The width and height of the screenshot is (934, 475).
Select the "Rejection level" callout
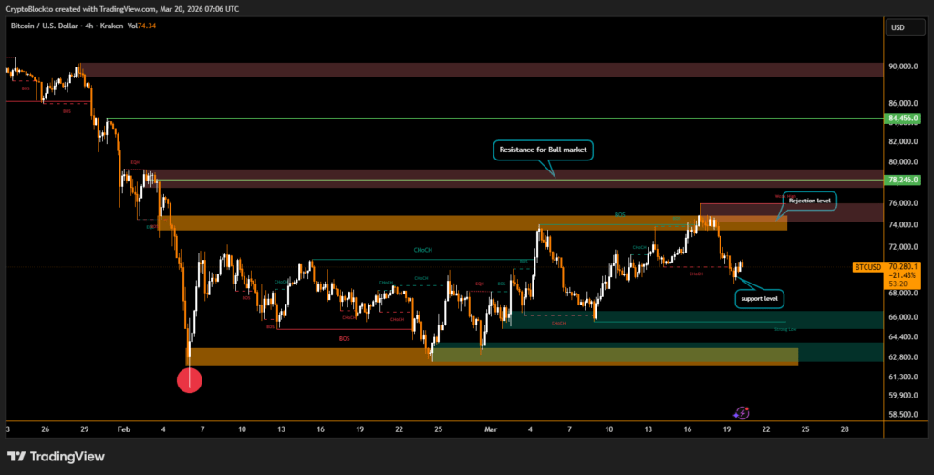click(x=811, y=200)
